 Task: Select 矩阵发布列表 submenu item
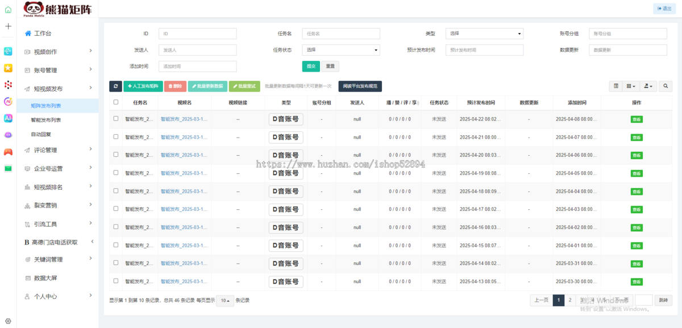pos(57,106)
